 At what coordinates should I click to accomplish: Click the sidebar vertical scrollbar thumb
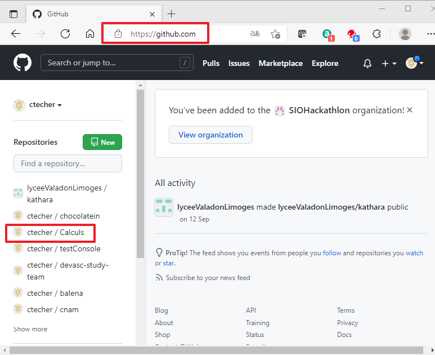[x=140, y=174]
